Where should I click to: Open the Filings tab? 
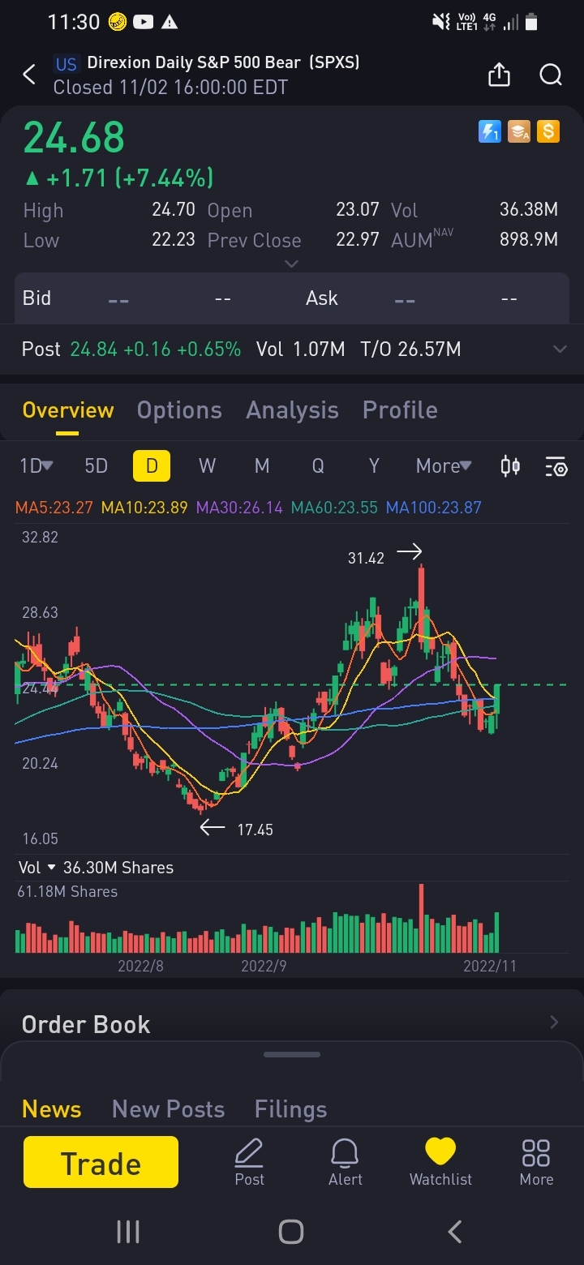tap(290, 1108)
